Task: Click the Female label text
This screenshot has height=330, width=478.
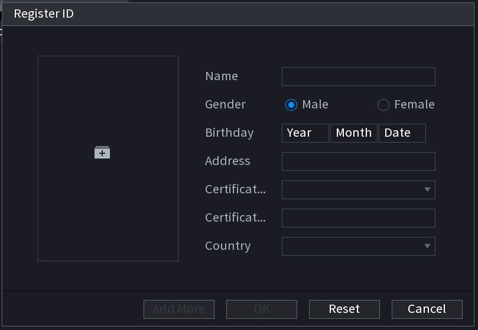Action: [x=414, y=105]
